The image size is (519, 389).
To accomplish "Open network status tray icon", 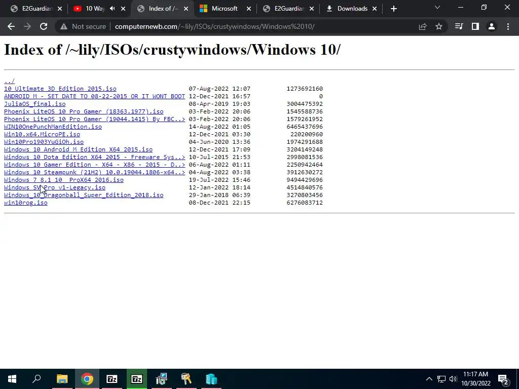I will [441, 379].
